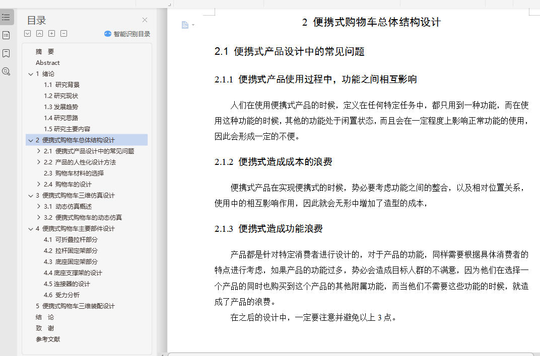Image resolution: width=540 pixels, height=356 pixels.
Task: Go to '2.2 产品的人性化设计方法' entry
Action: pos(80,162)
